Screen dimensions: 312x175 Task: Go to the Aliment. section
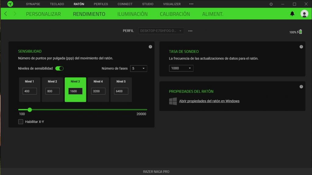(213, 14)
